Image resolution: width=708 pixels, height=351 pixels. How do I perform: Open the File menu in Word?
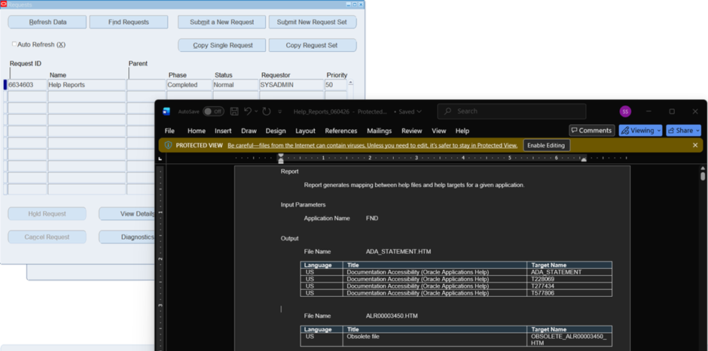click(x=169, y=131)
